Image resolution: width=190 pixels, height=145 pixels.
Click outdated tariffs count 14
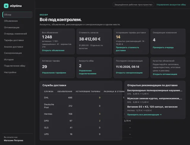(x=118, y=37)
